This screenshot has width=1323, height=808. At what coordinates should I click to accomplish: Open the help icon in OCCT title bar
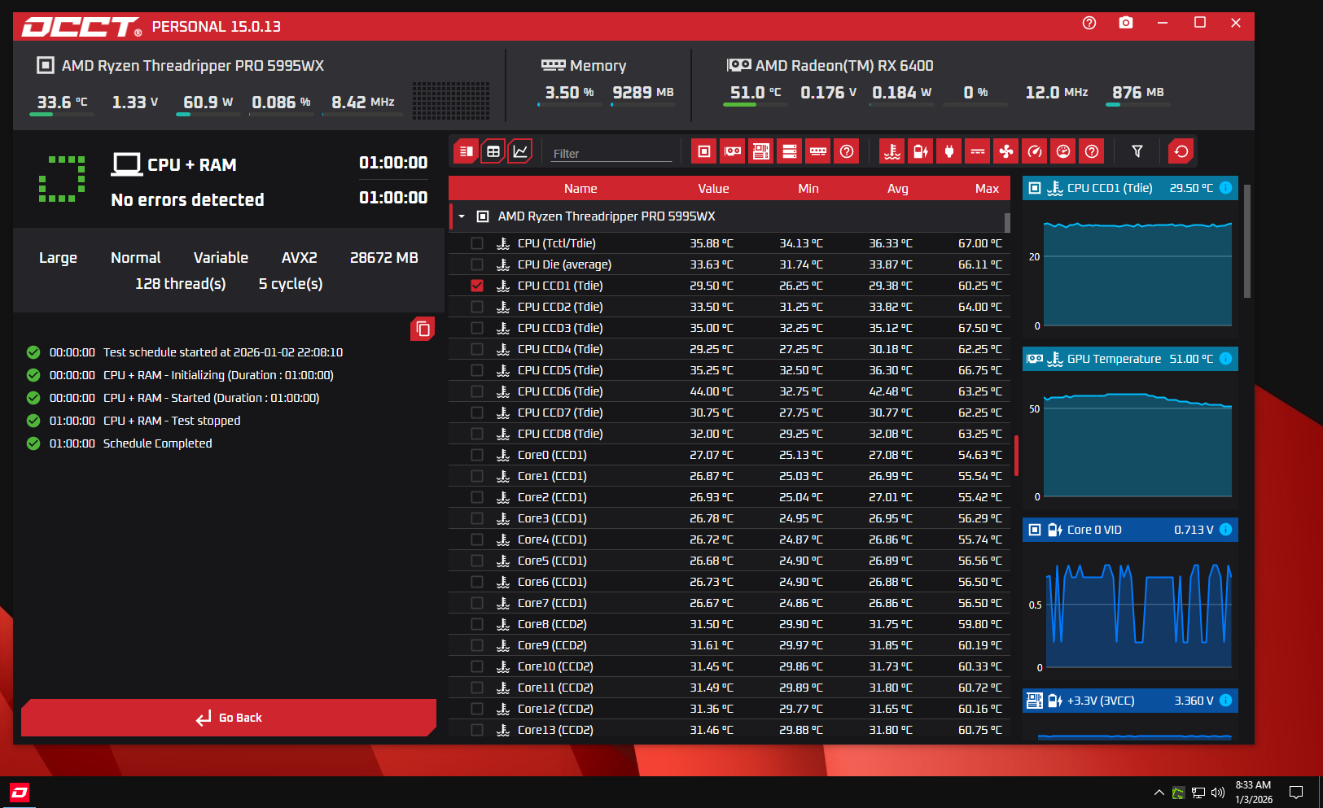tap(1089, 23)
